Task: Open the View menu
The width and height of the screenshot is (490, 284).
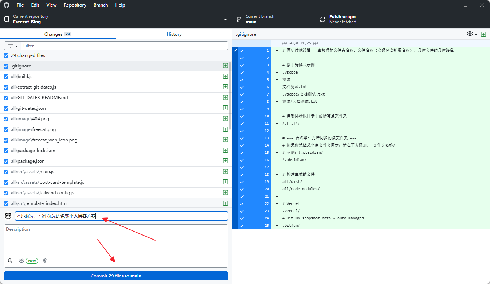Action: (51, 5)
